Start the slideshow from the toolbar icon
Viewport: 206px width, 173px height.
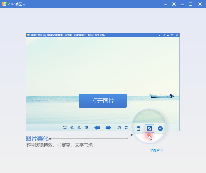coord(86,128)
